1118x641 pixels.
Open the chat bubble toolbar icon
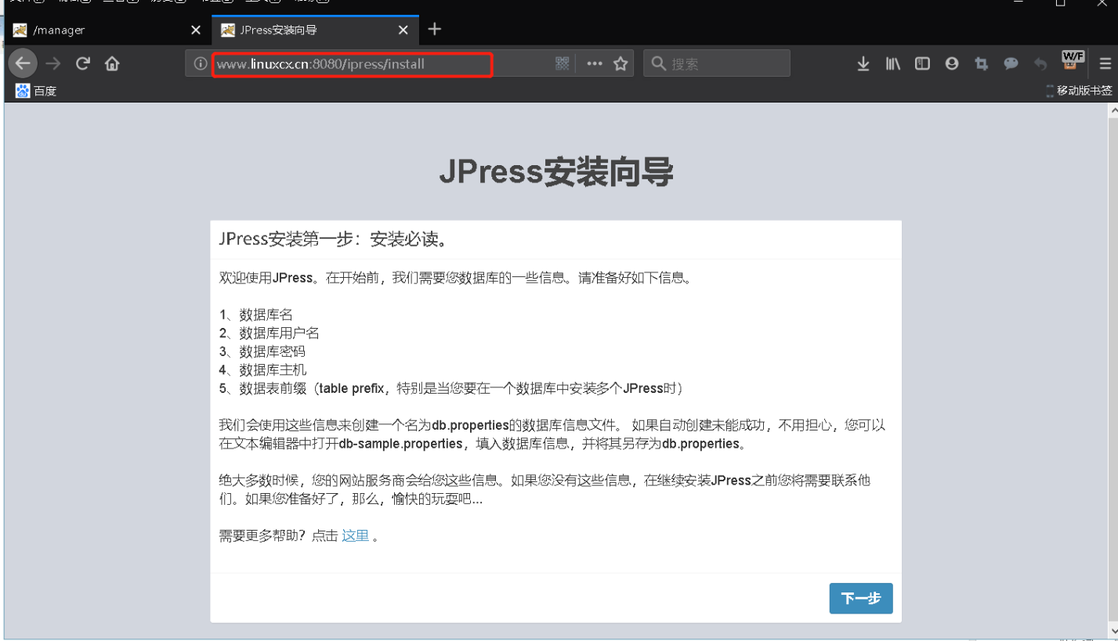point(1011,63)
